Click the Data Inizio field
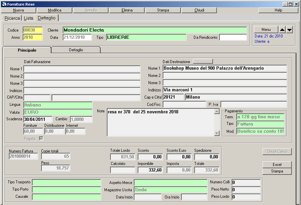301x205 pixels. click(x=148, y=197)
